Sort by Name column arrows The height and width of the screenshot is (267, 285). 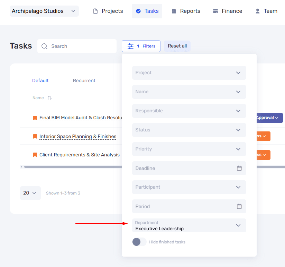pos(50,98)
